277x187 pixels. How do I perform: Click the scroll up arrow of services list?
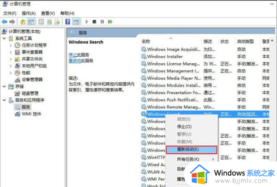[x=272, y=41]
